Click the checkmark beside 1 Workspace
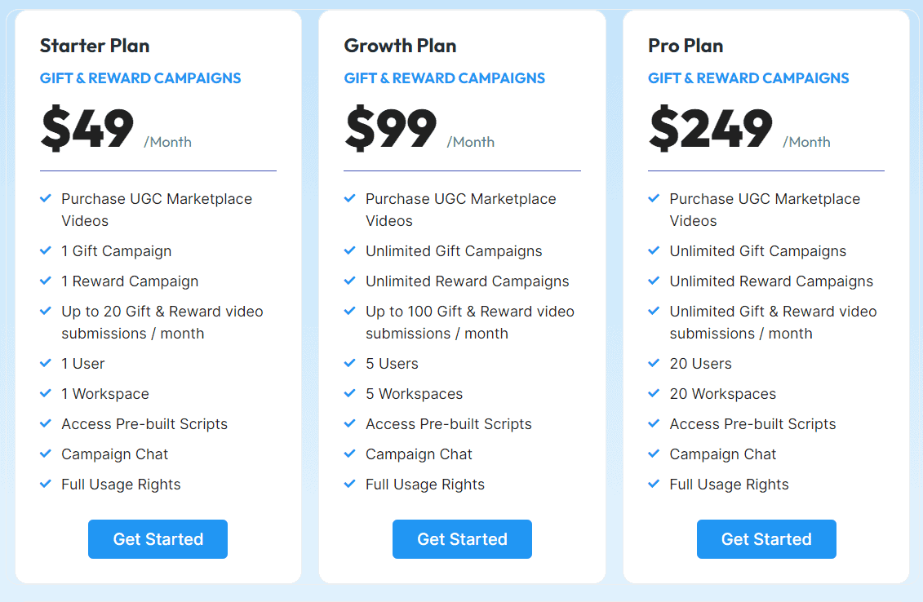Screen dimensions: 923x602 click(x=46, y=394)
